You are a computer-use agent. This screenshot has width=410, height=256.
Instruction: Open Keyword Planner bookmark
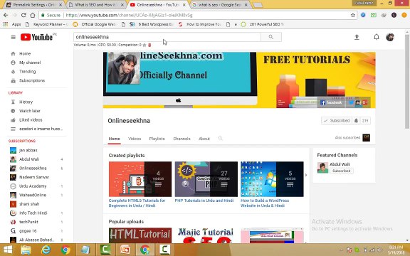point(46,24)
